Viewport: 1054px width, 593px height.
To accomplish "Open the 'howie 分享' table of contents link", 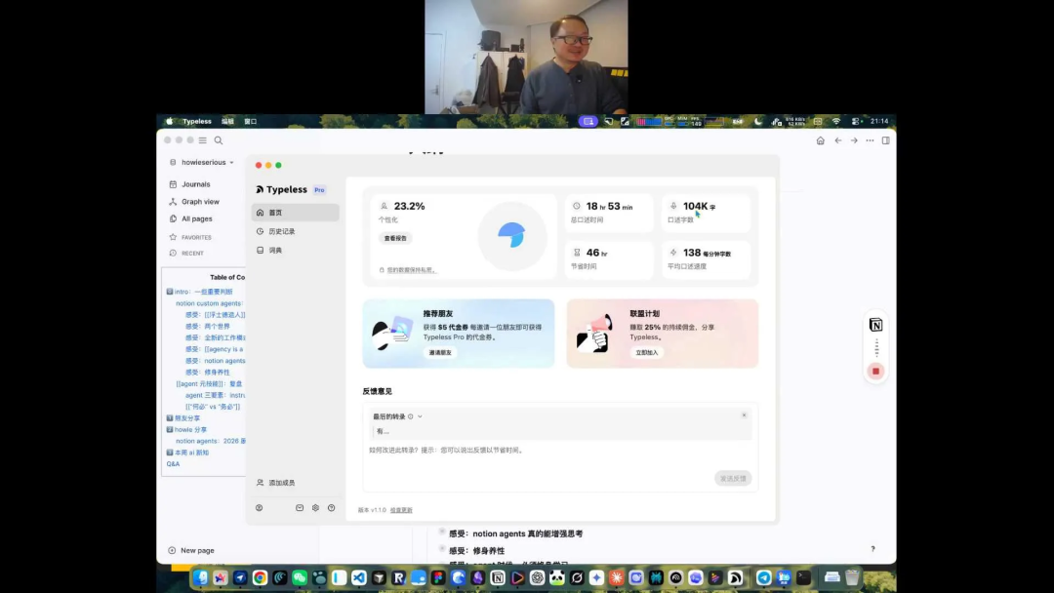I will tap(191, 430).
